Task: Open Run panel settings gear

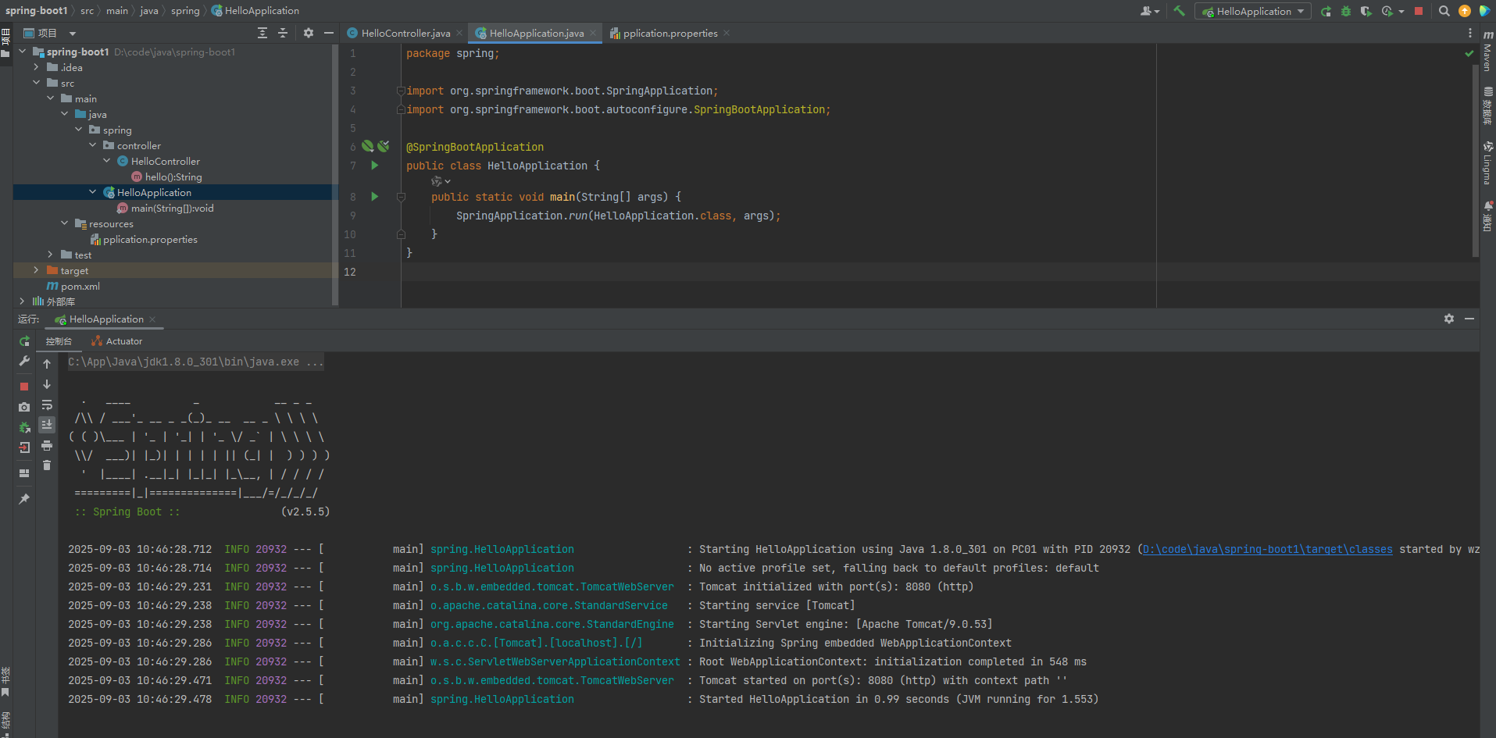Action: (x=1449, y=319)
